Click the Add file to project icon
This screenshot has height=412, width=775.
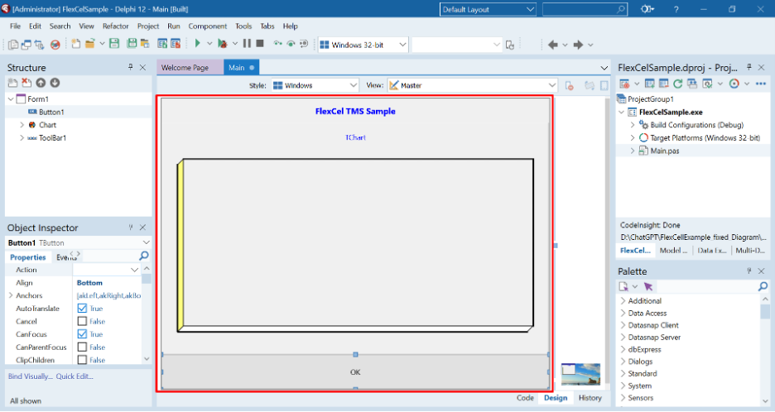point(162,44)
